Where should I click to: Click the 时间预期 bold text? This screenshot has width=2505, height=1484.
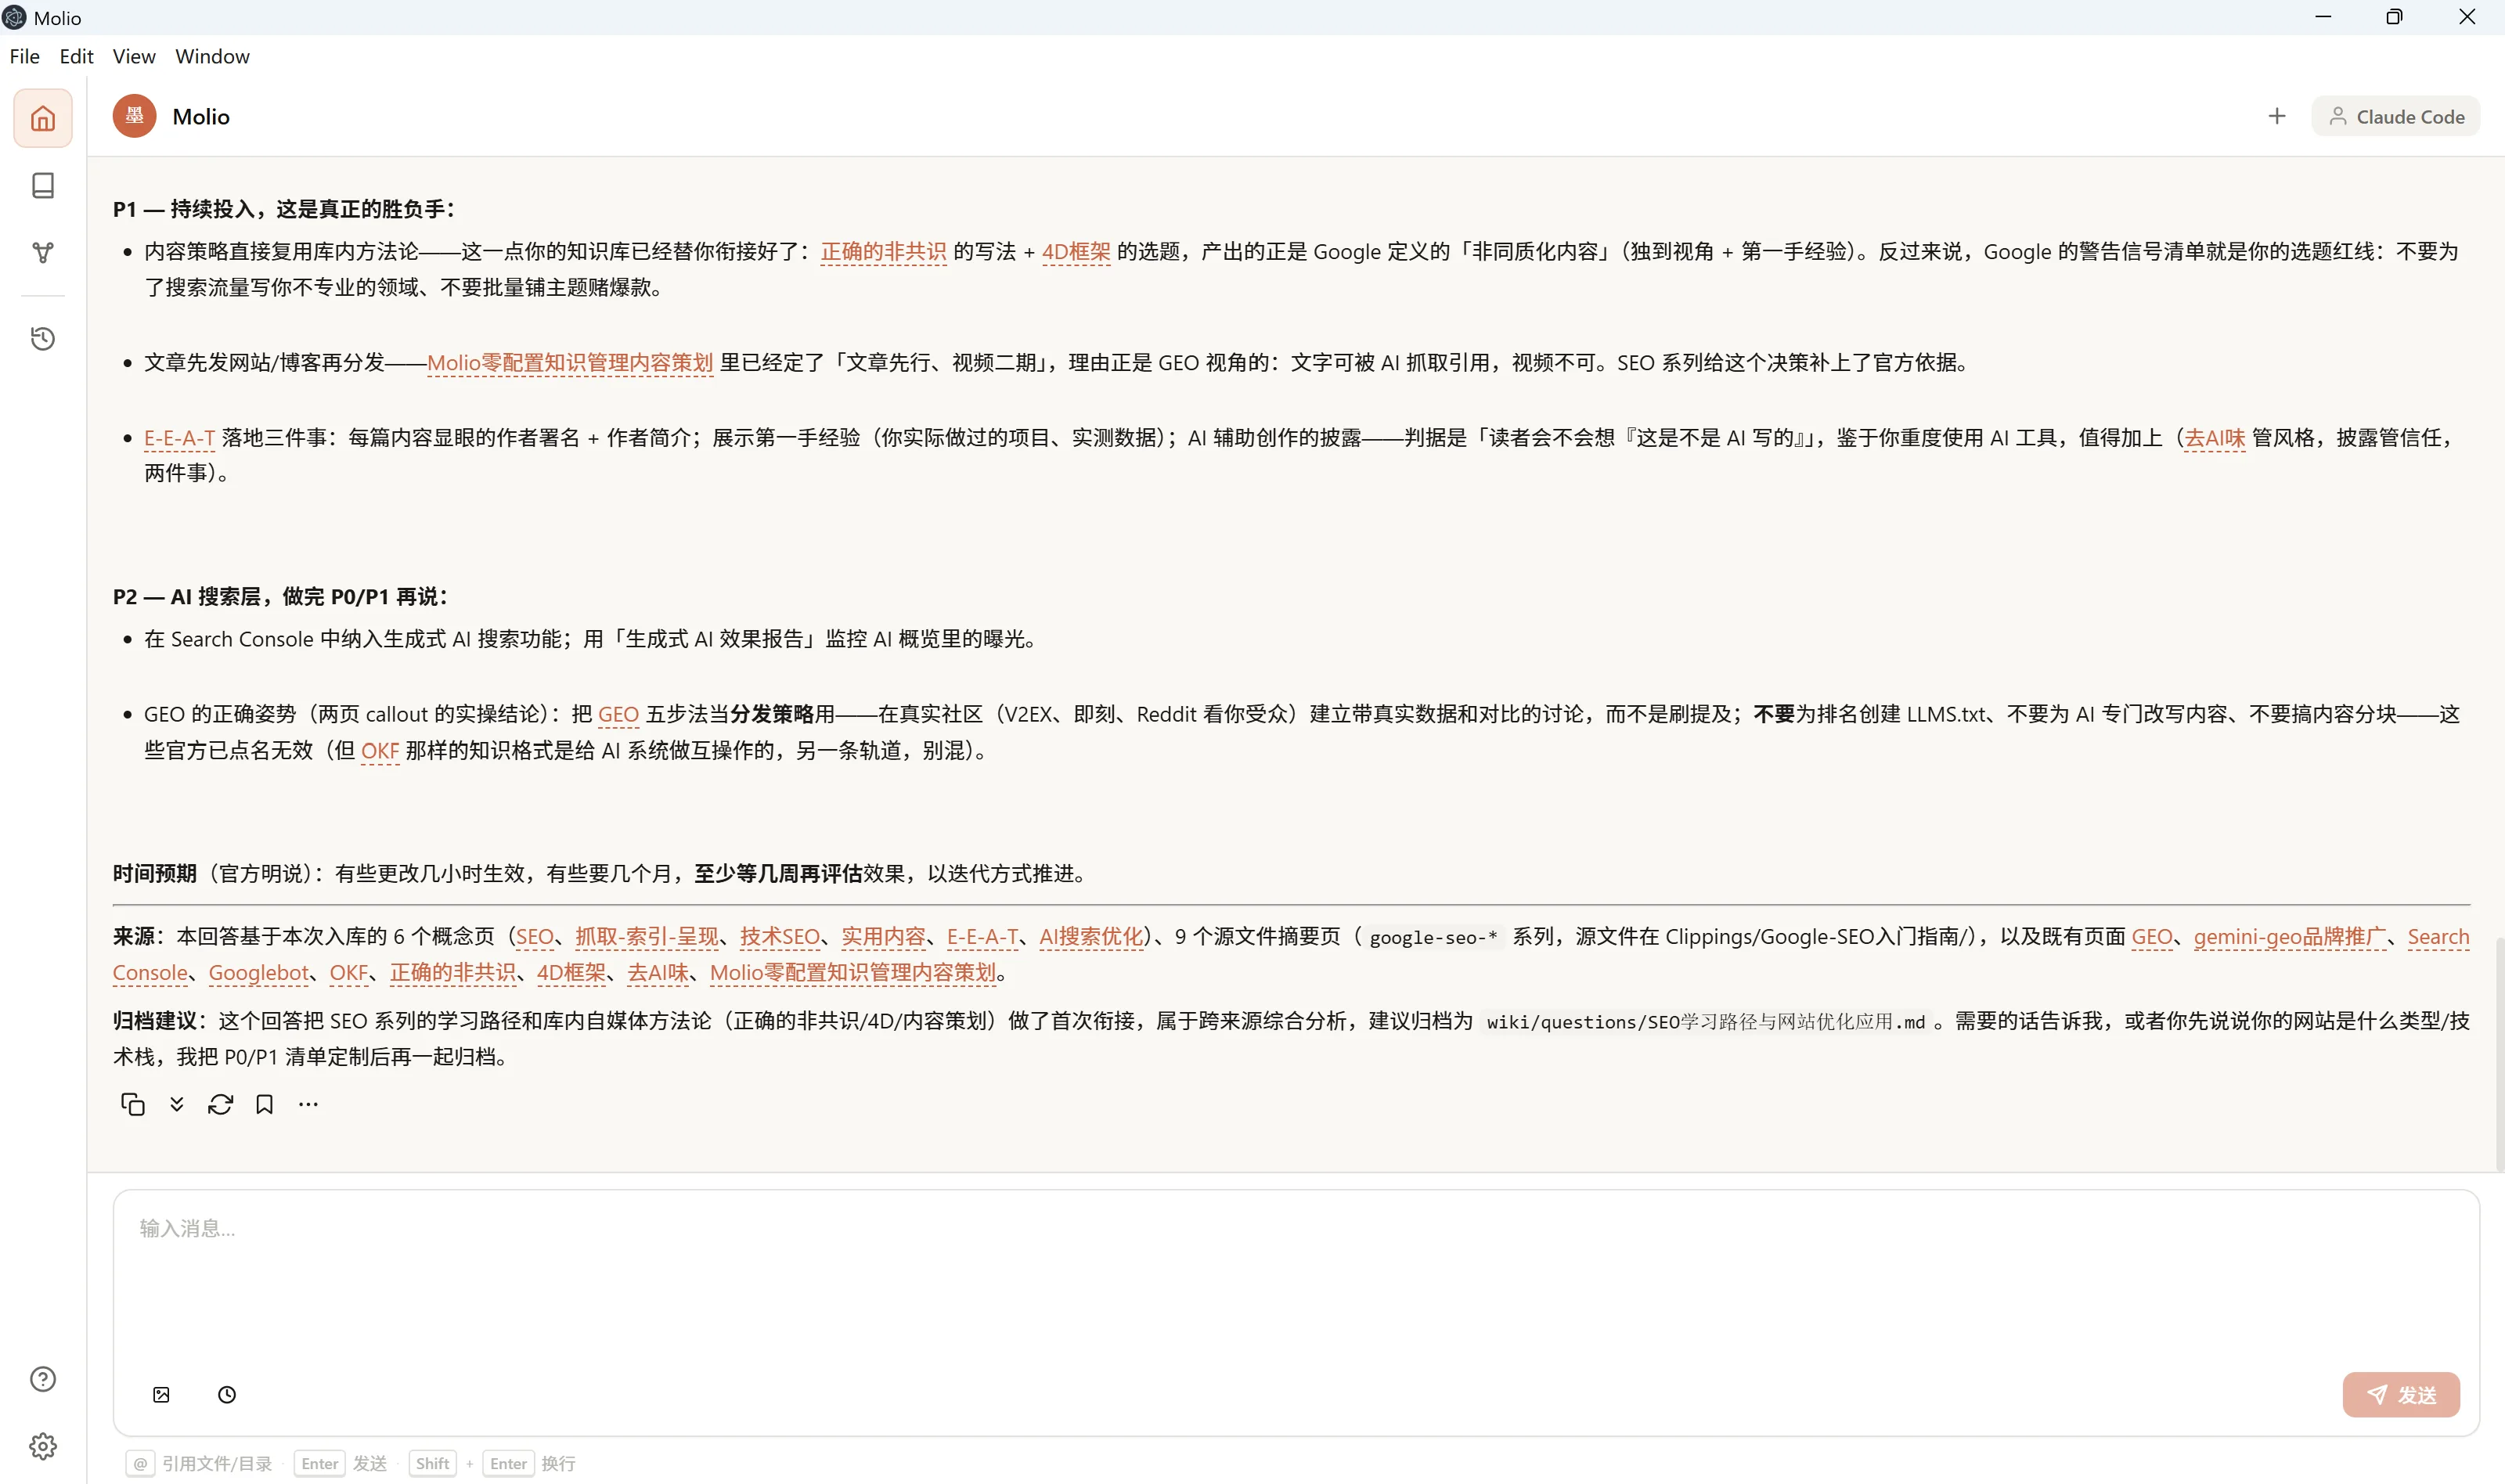[154, 874]
